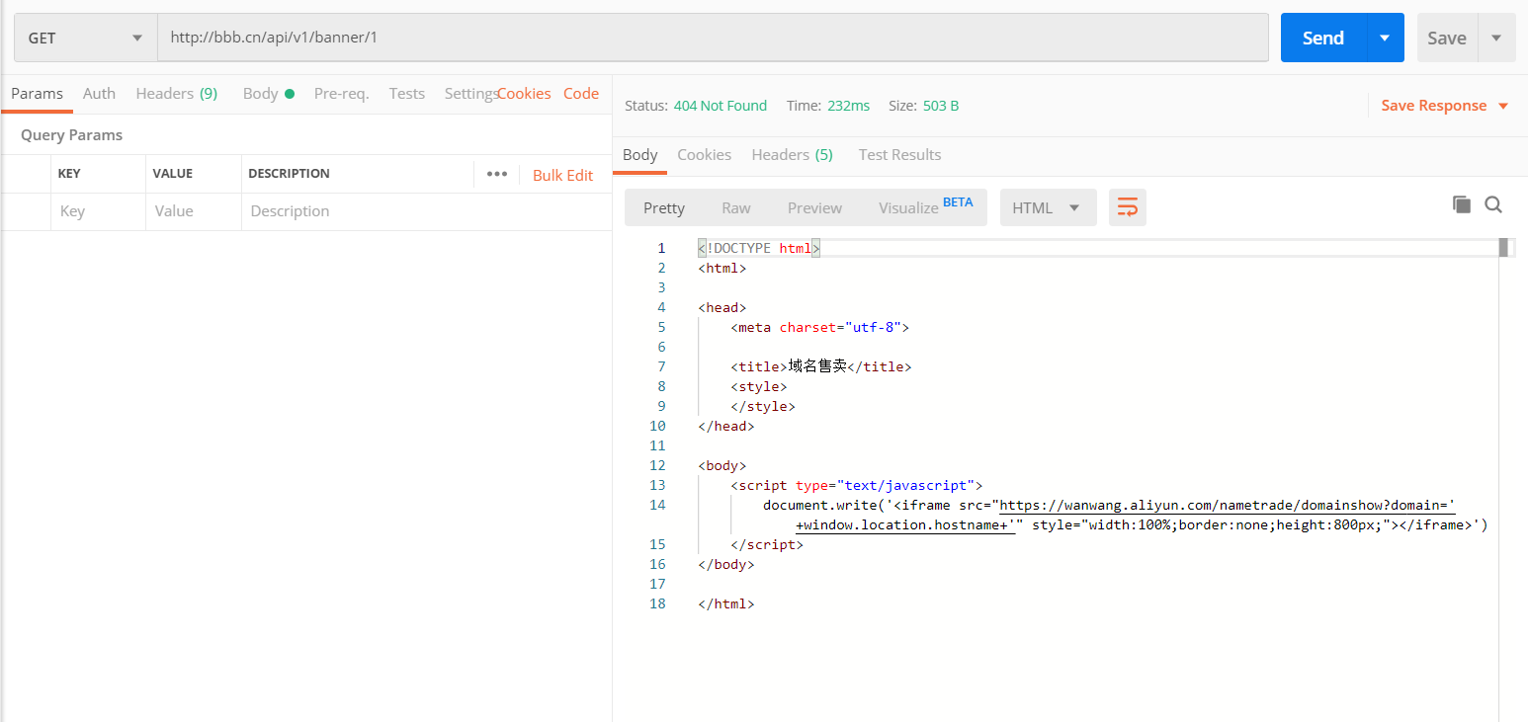
Task: Click the opening <head> tag line
Action: tap(722, 307)
